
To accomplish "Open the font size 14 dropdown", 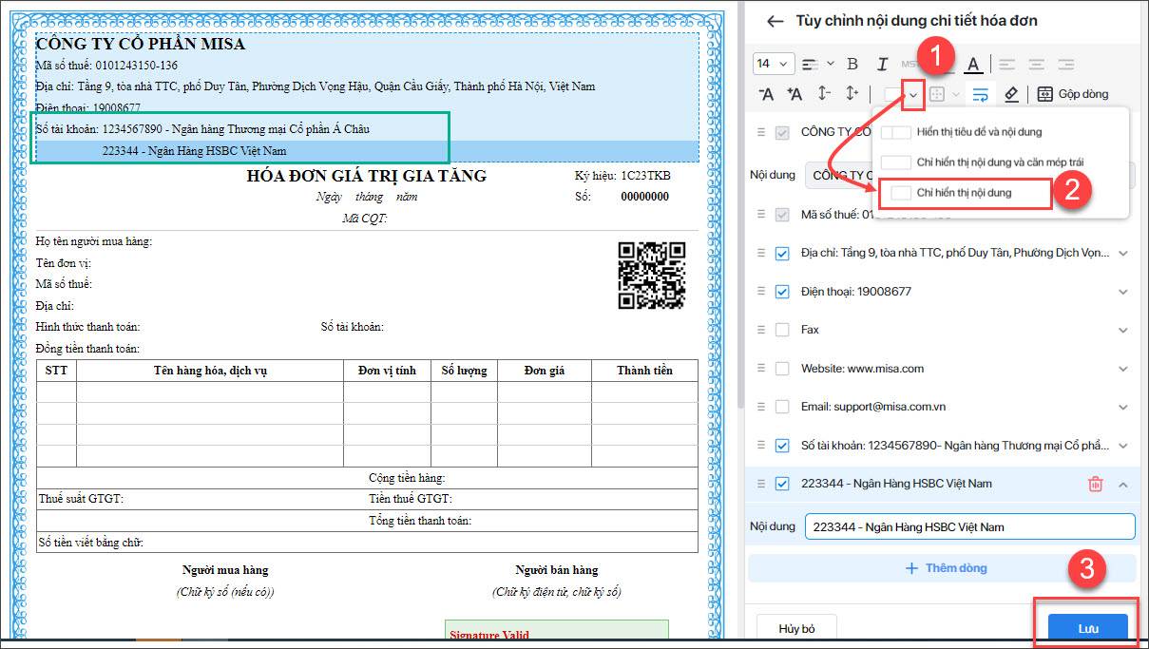I will click(773, 64).
